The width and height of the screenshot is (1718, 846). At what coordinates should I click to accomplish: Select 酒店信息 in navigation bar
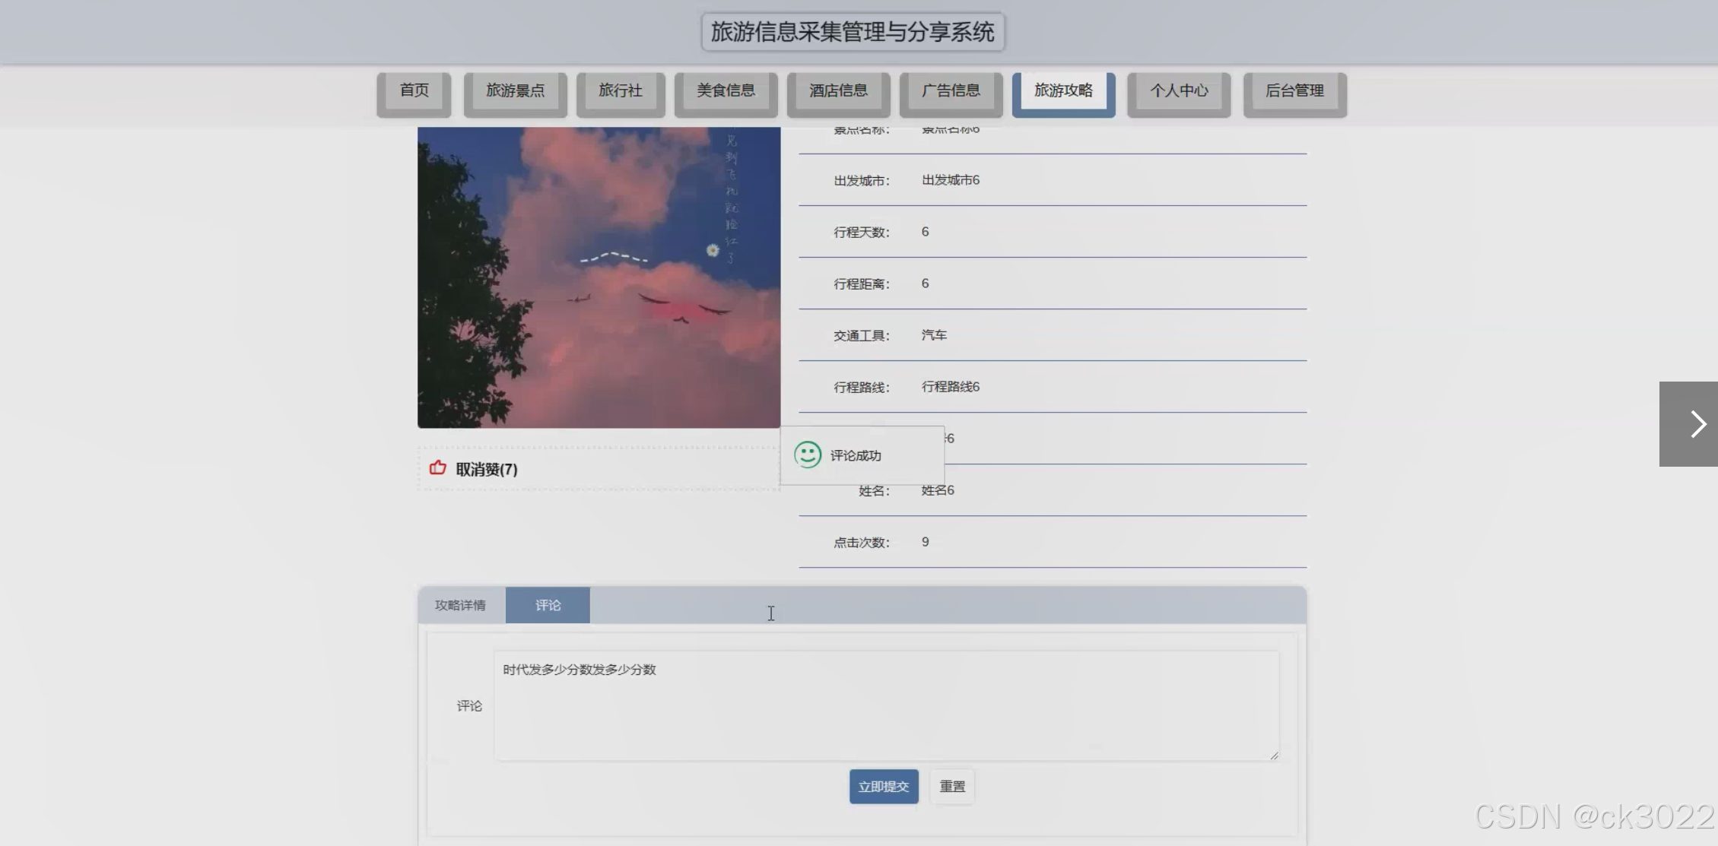[x=838, y=91]
